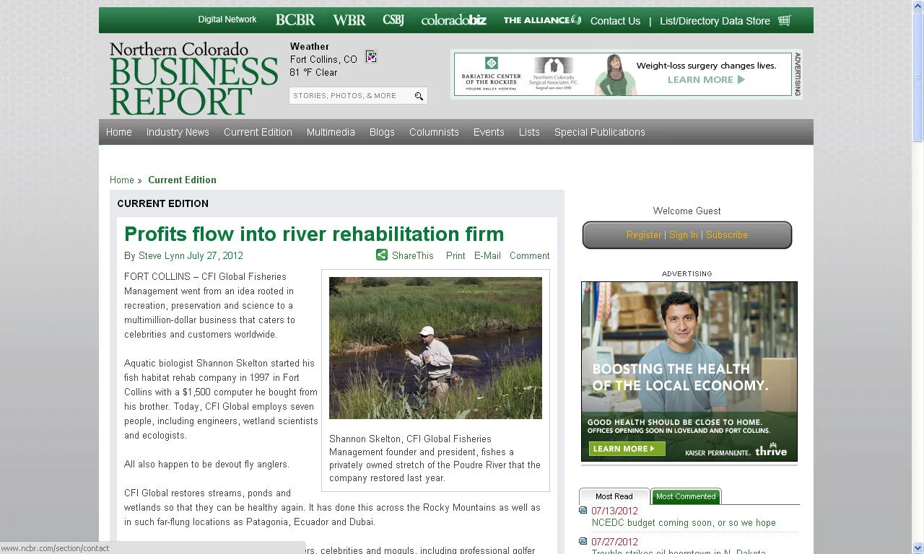This screenshot has width=924, height=554.
Task: Open the BCBR network logo link
Action: (x=295, y=20)
